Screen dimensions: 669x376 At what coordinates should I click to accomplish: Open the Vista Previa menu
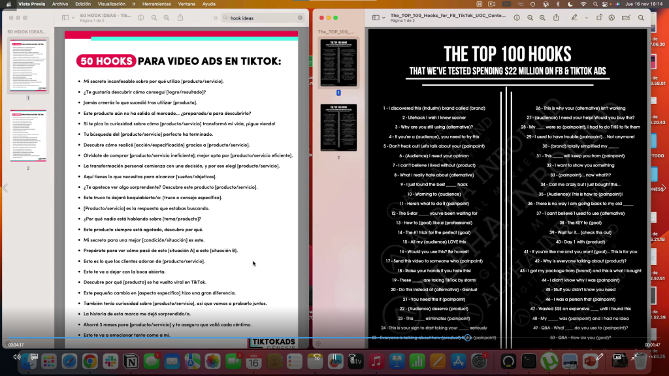coord(31,5)
